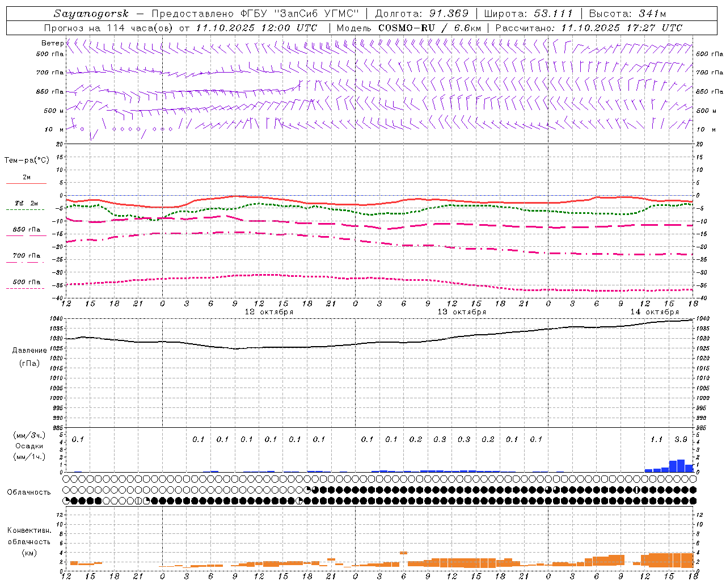Image resolution: width=726 pixels, height=581 pixels.
Task: Click the '(мм/3ч.)' precipitation unit label
Action: click(29, 435)
